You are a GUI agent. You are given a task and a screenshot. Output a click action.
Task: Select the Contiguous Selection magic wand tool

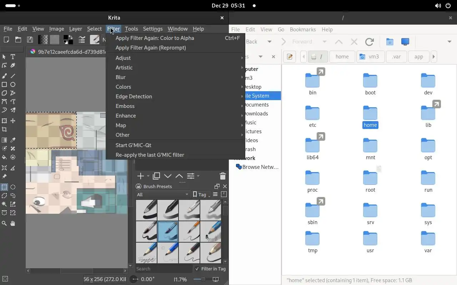[4, 204]
